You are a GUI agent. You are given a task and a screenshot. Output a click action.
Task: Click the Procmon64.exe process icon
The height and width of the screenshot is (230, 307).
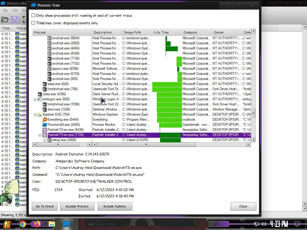pyautogui.click(x=45, y=125)
